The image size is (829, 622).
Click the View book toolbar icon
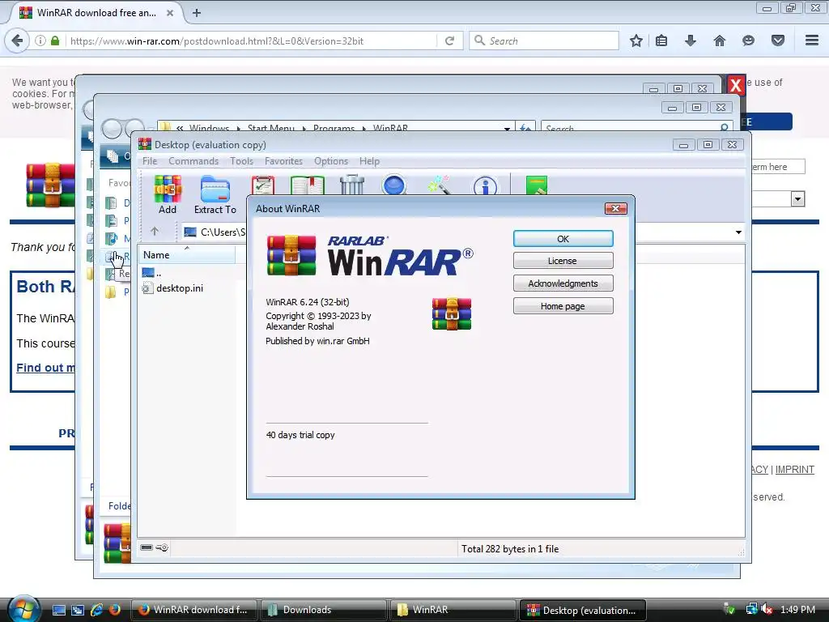tap(307, 185)
